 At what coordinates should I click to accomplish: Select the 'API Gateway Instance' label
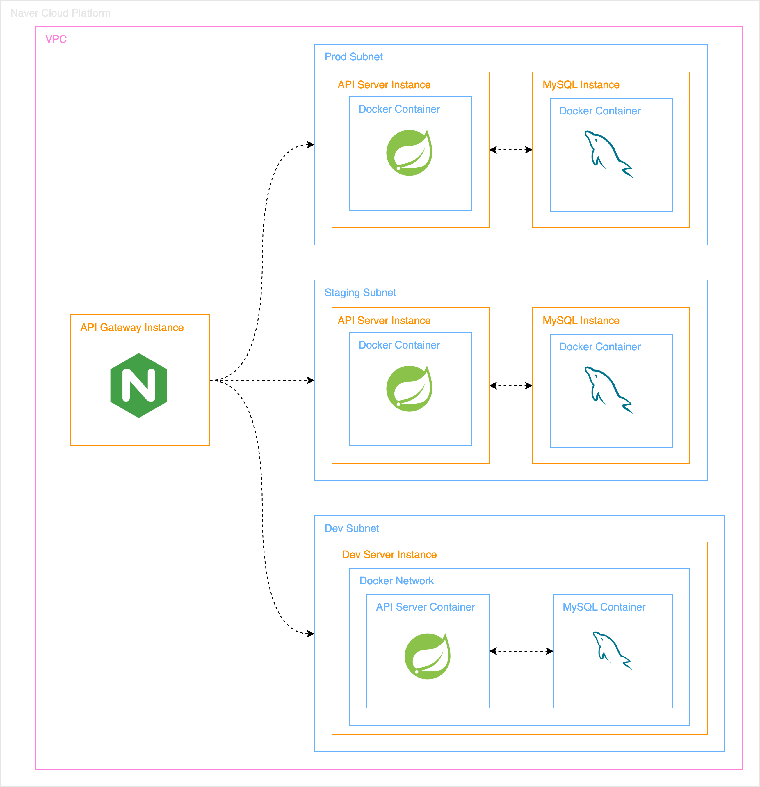132,328
